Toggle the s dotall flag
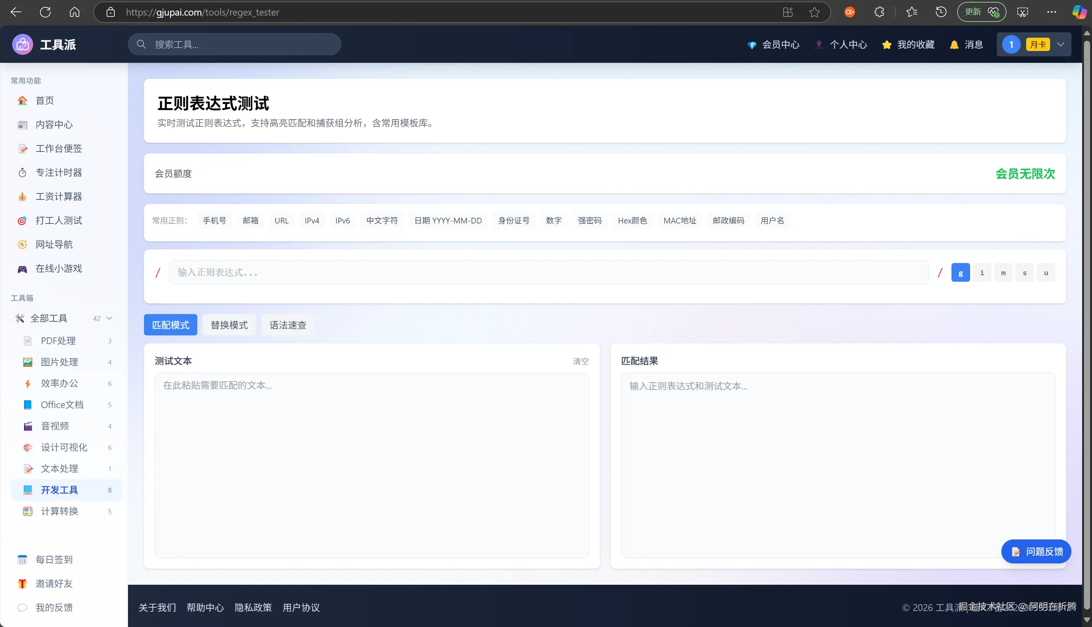Screen dimensions: 1092x627 1024,273
